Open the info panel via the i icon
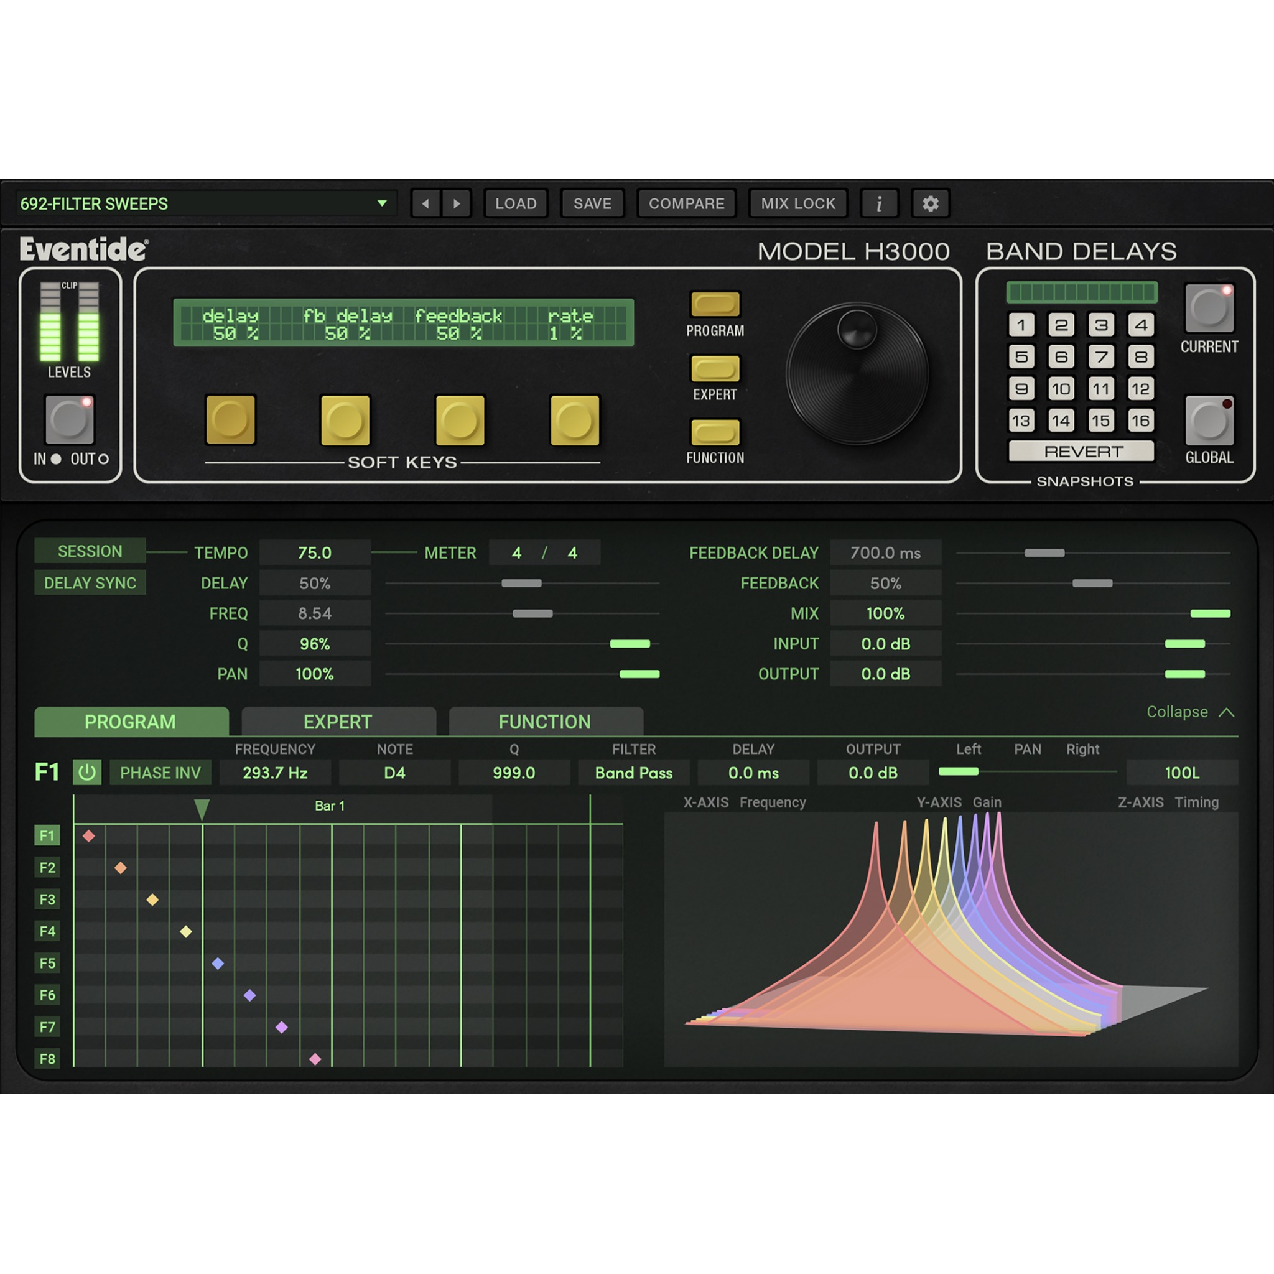 tap(878, 203)
